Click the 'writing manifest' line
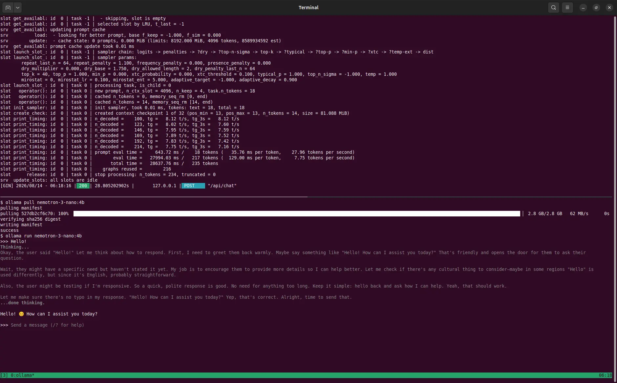Image resolution: width=617 pixels, height=383 pixels. click(21, 225)
